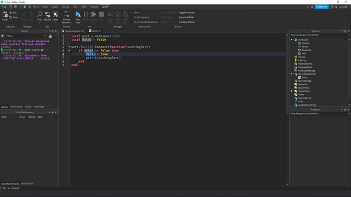Screen dimensions: 351x197
Task: Click the Step Out debugger icon
Action: click(126, 15)
